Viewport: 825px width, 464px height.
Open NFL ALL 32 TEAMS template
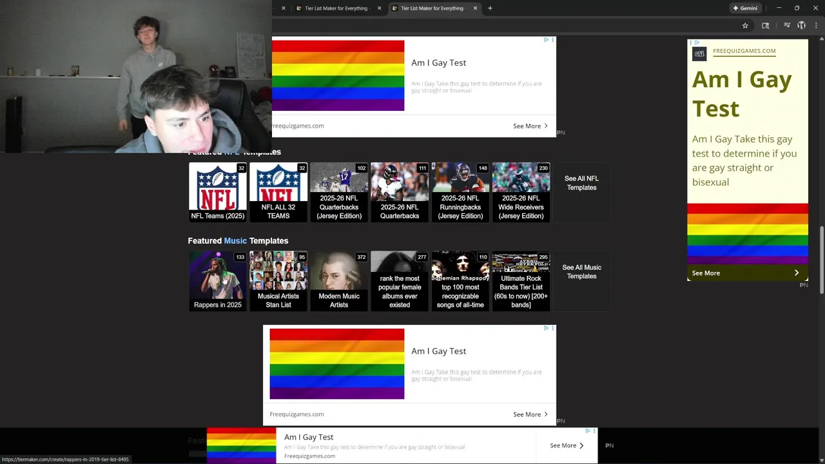coord(278,192)
